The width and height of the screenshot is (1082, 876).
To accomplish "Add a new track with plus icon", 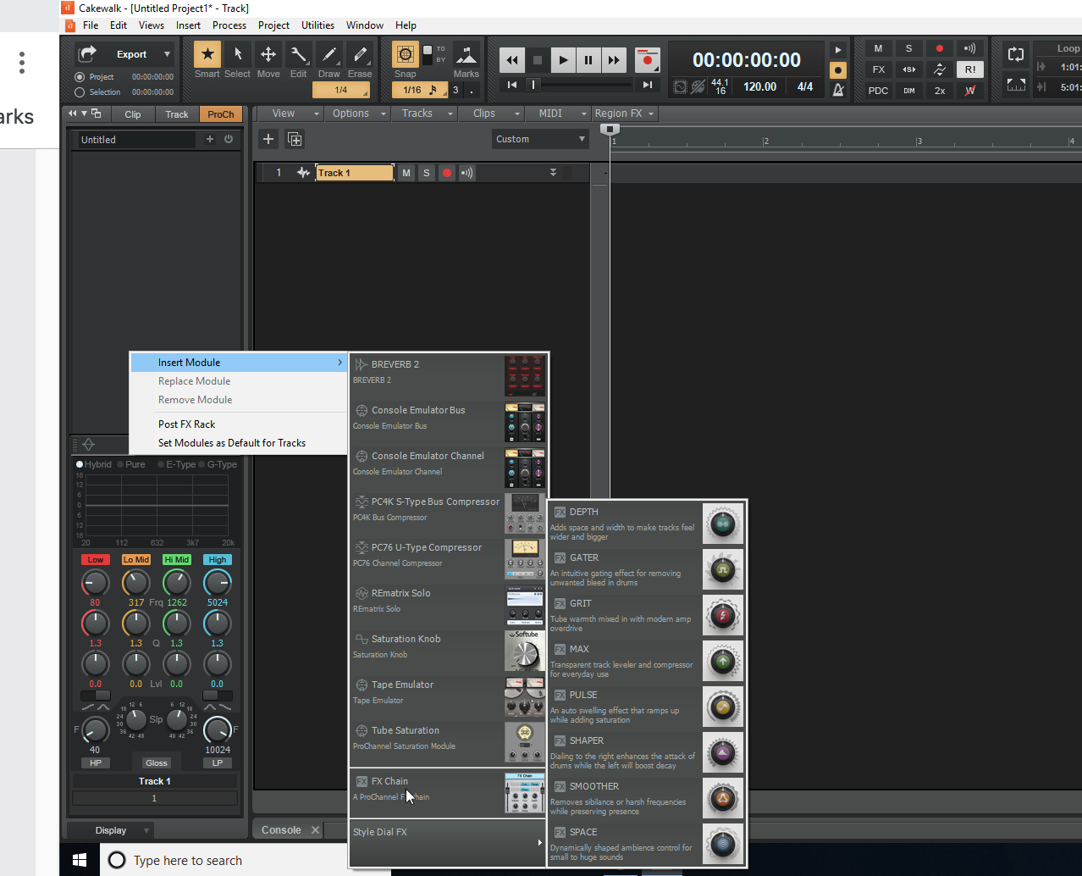I will [x=268, y=139].
